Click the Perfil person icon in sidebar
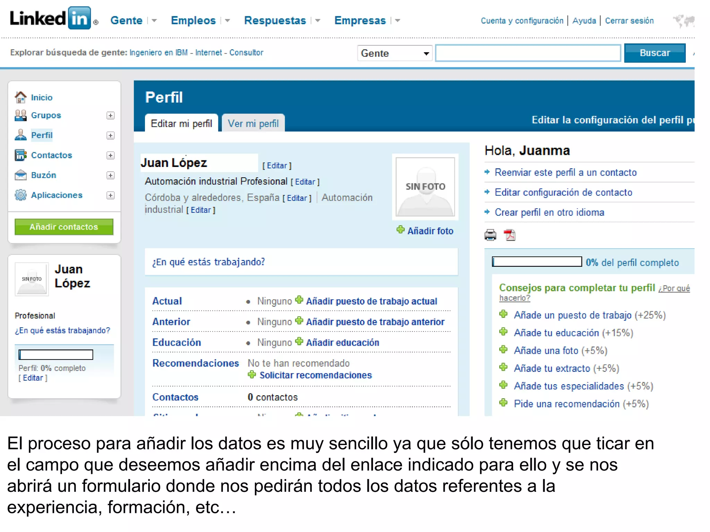The height and width of the screenshot is (532, 710). tap(20, 135)
